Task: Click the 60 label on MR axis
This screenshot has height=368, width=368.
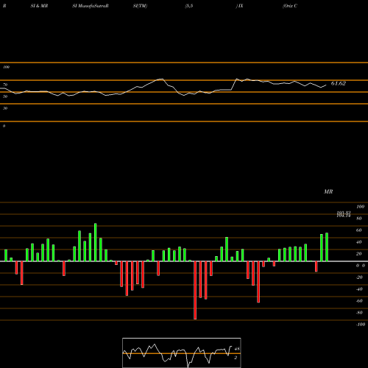Action: click(x=359, y=230)
